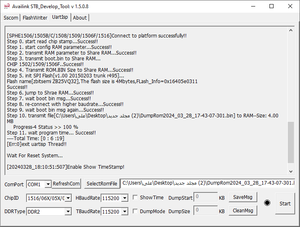The image size is (300, 227).
Task: Enable the DumpMode checkbox
Action: coord(135,211)
